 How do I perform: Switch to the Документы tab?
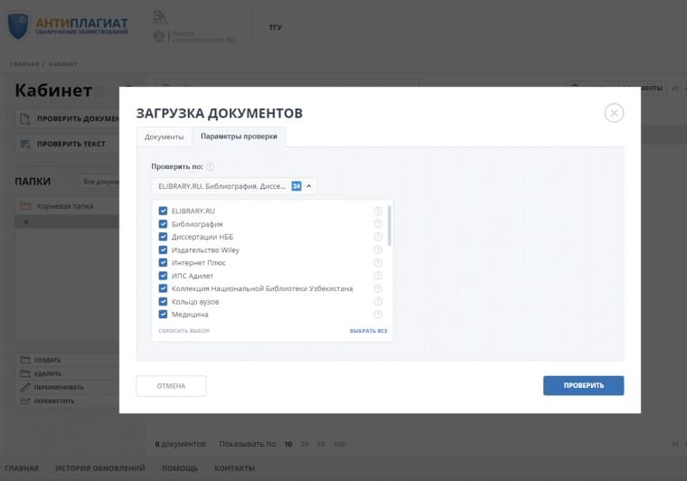click(164, 137)
